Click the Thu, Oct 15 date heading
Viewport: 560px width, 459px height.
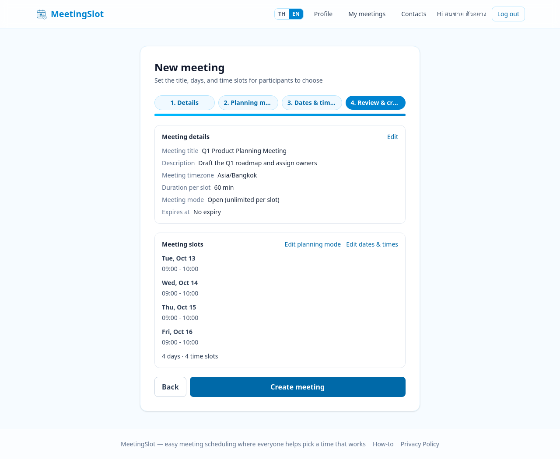click(179, 307)
